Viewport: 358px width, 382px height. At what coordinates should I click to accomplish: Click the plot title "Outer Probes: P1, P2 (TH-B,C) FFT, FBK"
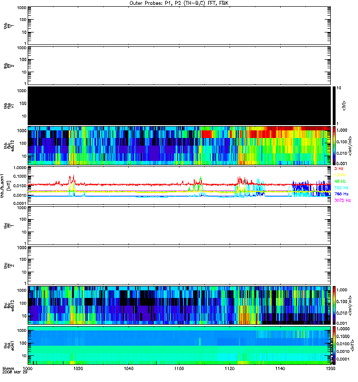(179, 3)
